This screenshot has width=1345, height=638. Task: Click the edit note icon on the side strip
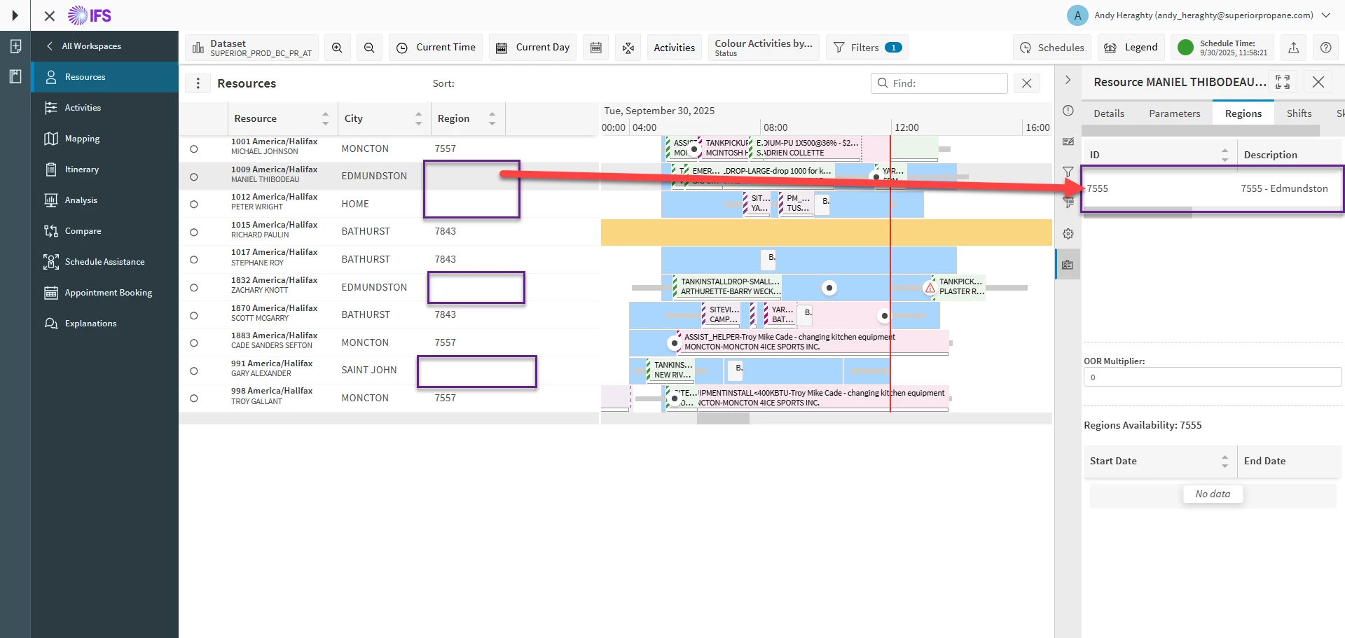(1068, 141)
